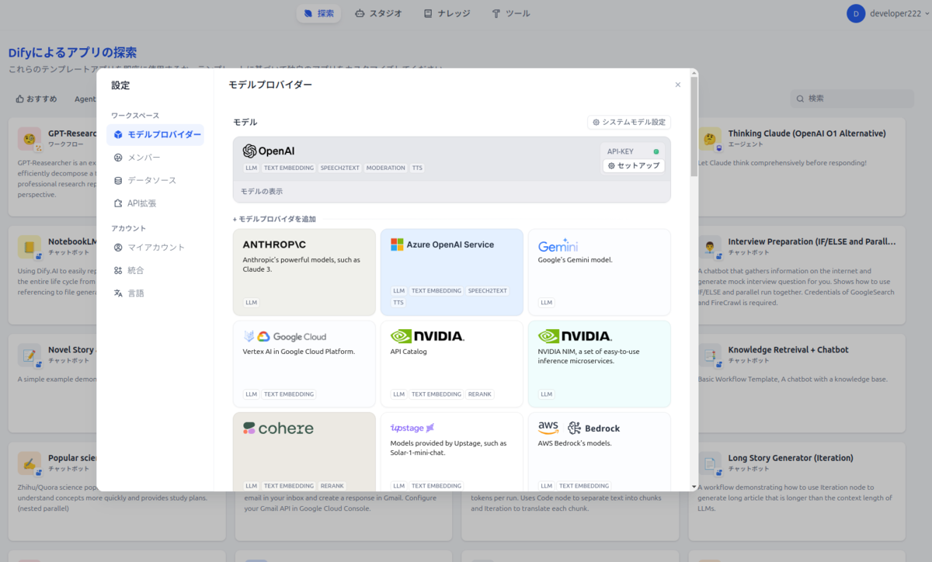Click the Azure Microsoft logo icon

tap(397, 245)
